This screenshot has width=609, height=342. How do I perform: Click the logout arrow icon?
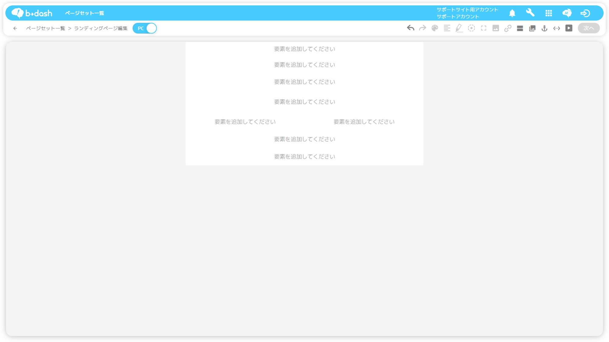[x=585, y=13]
